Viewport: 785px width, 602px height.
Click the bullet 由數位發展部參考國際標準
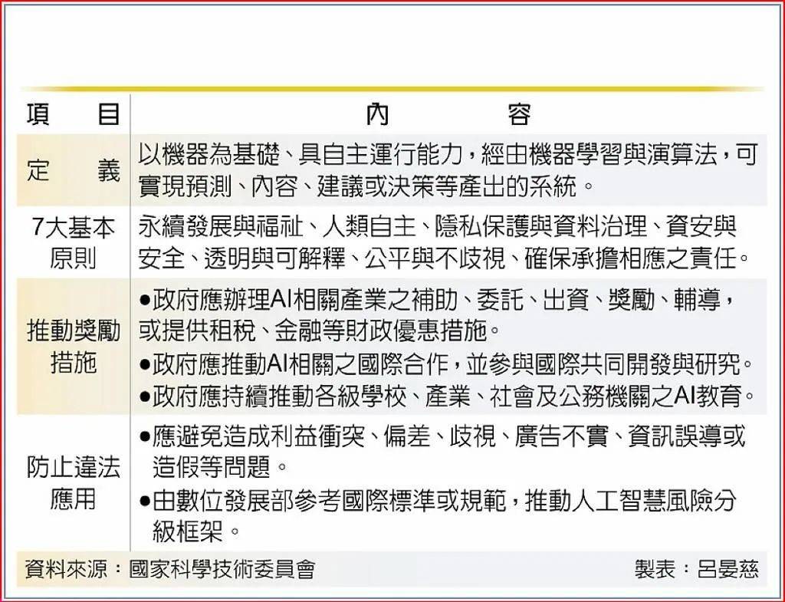438,501
